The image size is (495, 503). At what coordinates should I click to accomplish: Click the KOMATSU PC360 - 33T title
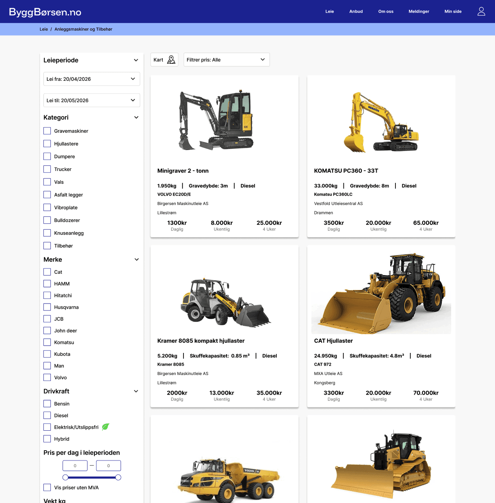point(346,171)
